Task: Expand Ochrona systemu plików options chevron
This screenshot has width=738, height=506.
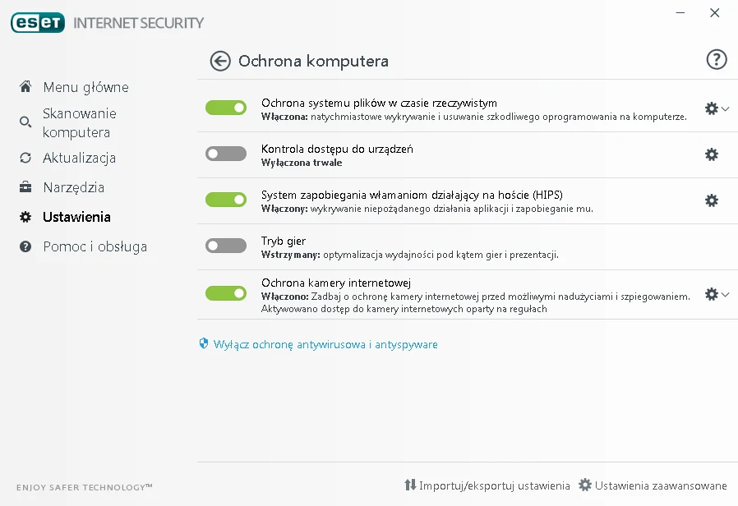Action: point(725,108)
